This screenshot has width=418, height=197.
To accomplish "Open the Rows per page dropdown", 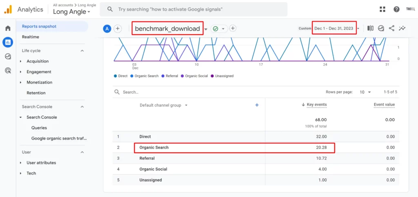I will [365, 92].
